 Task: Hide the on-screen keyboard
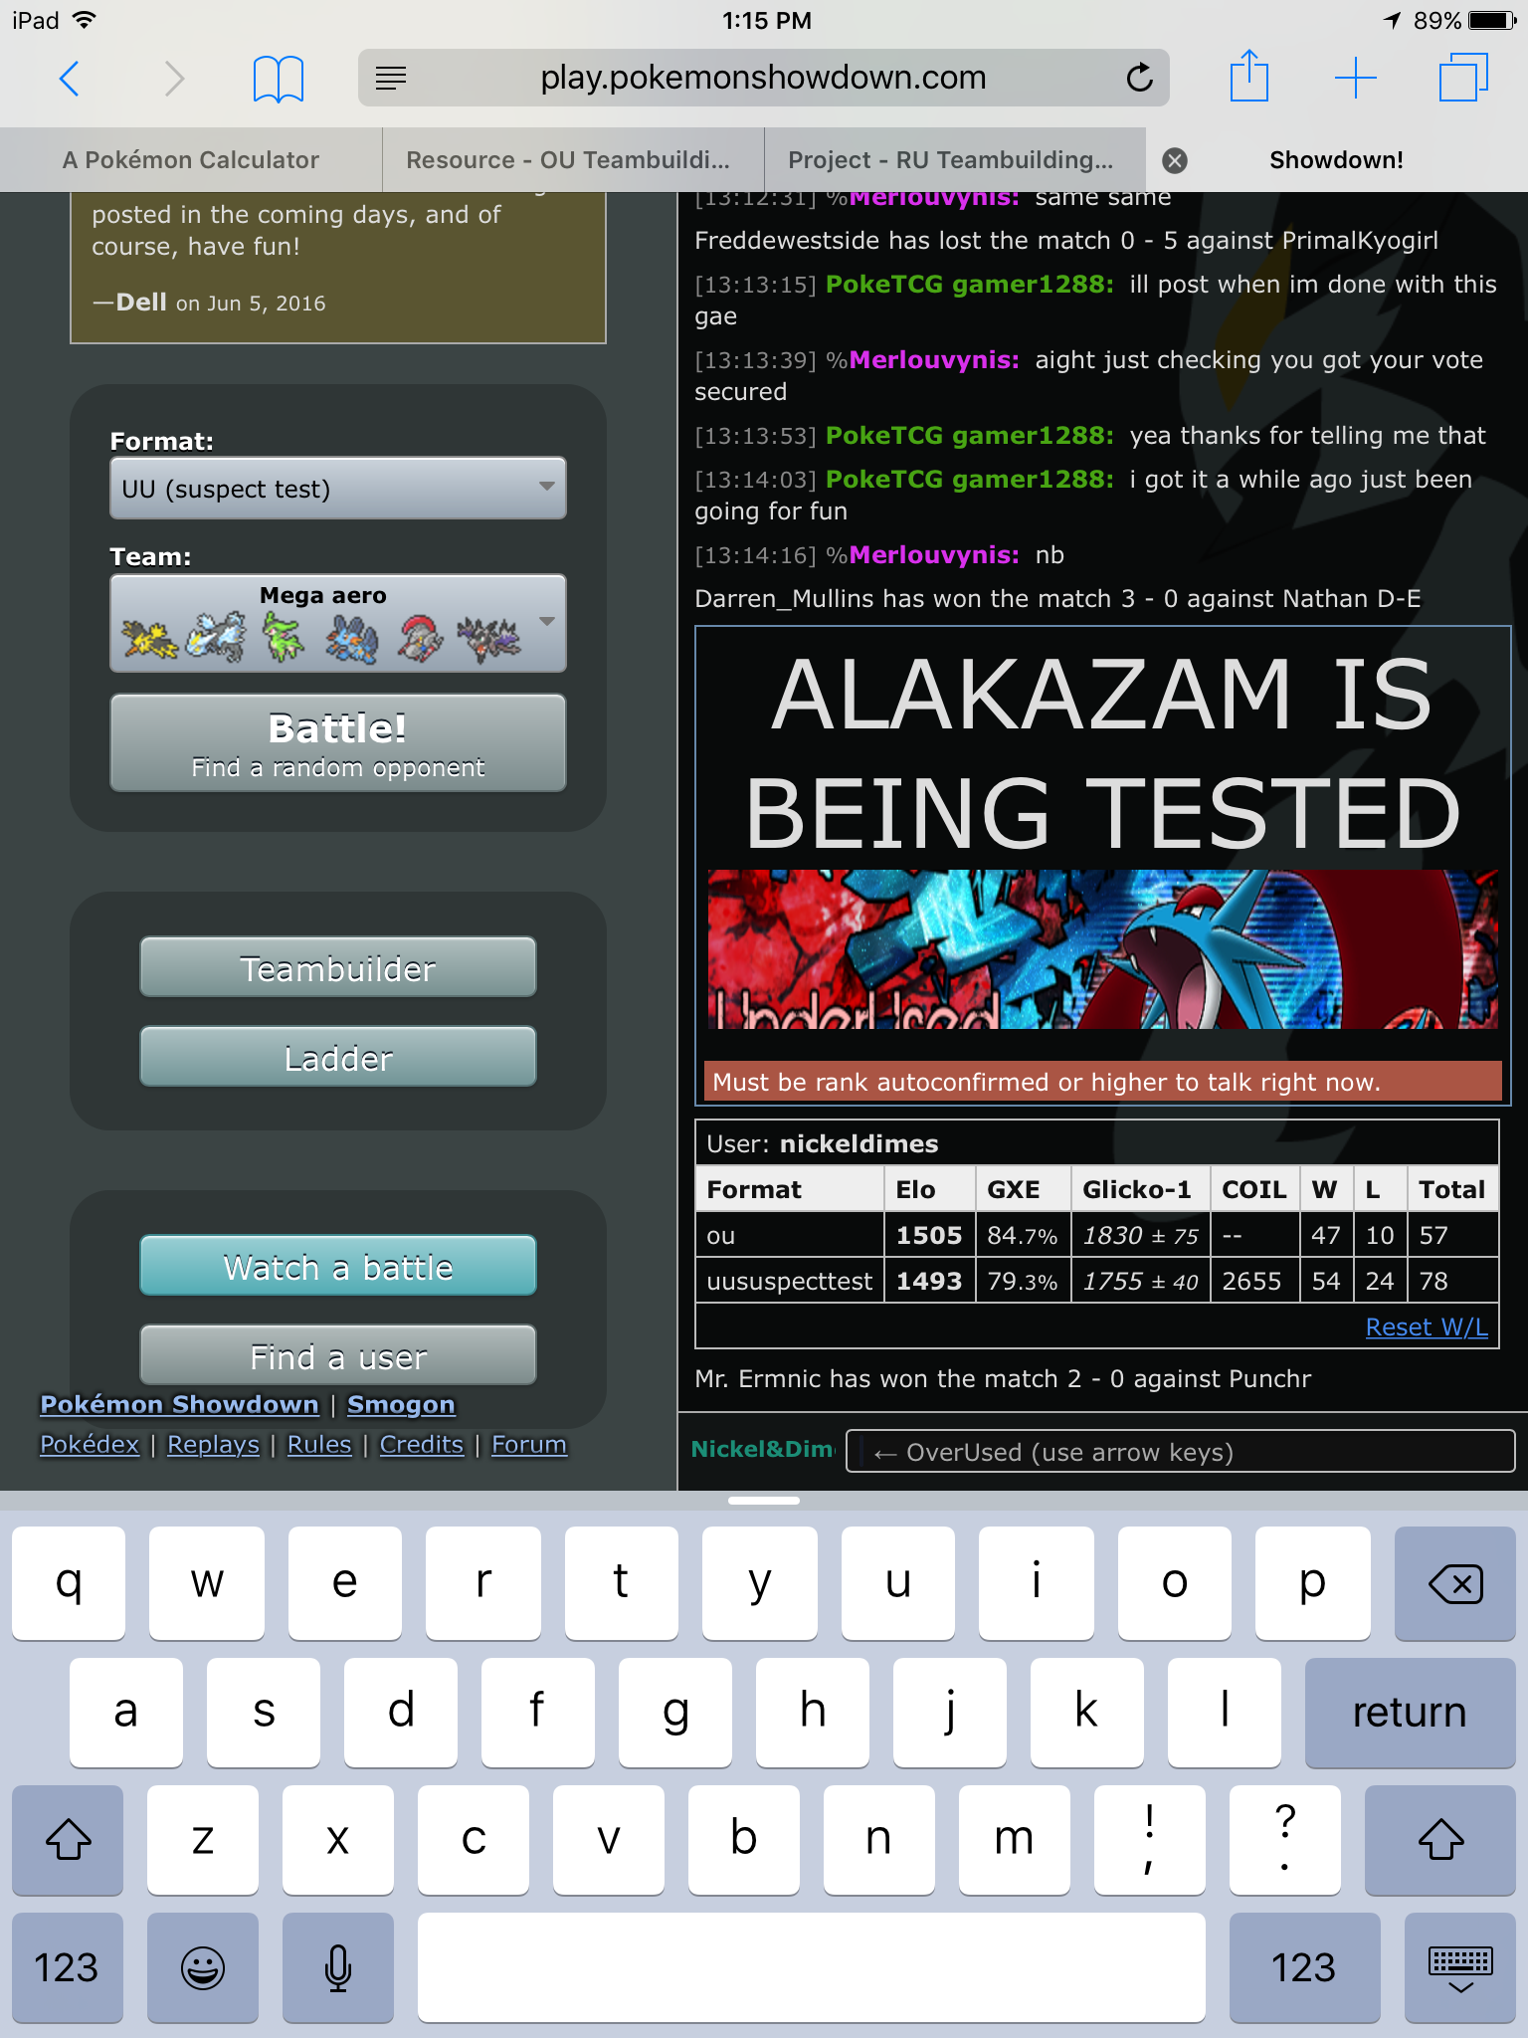click(x=1460, y=1967)
